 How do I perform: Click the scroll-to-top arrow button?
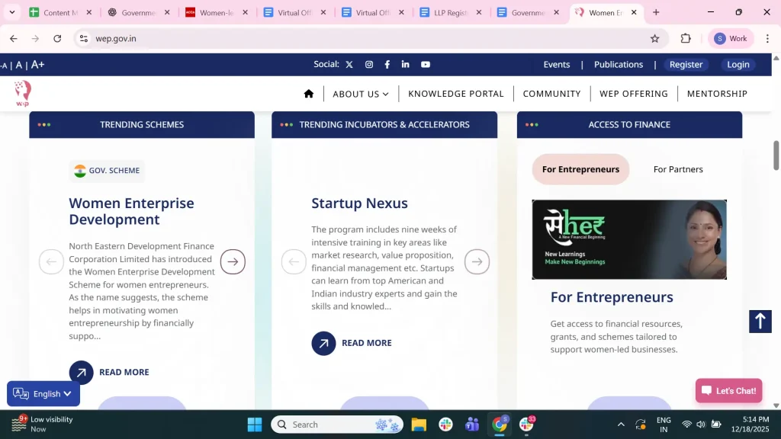coord(760,321)
